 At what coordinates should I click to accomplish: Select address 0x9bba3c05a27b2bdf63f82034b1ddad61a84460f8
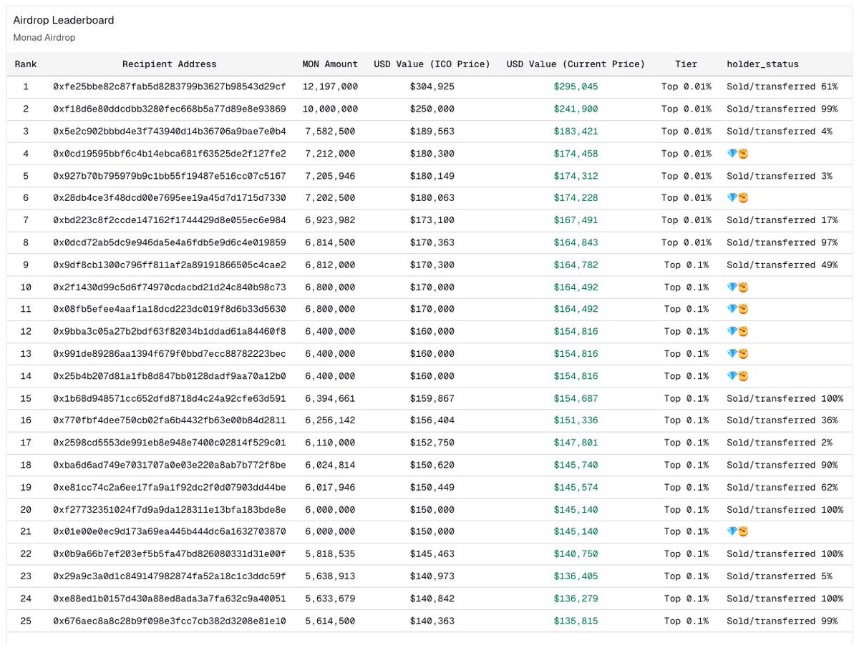(170, 332)
